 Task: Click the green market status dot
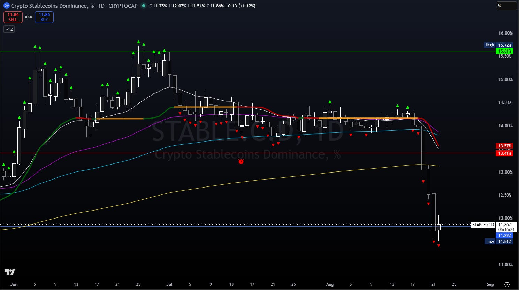[143, 6]
